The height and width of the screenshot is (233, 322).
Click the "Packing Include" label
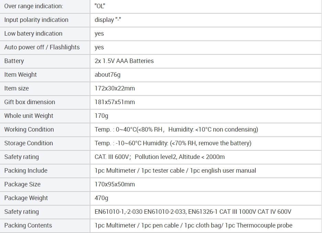[x=26, y=171]
